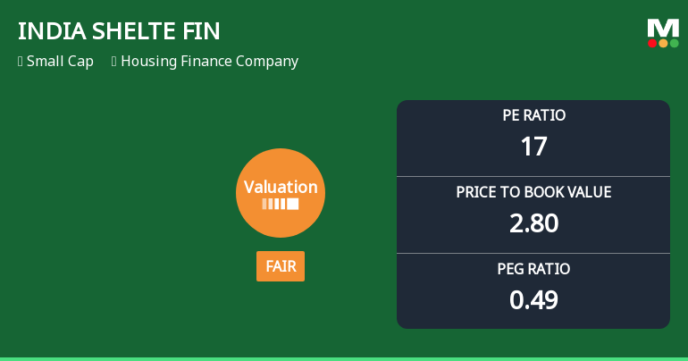Click the orange dot under the logo

click(x=663, y=43)
